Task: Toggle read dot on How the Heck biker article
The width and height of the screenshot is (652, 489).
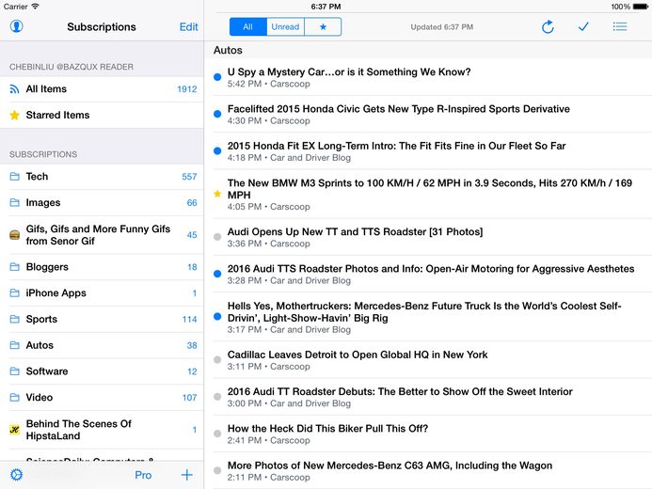Action: click(x=217, y=434)
